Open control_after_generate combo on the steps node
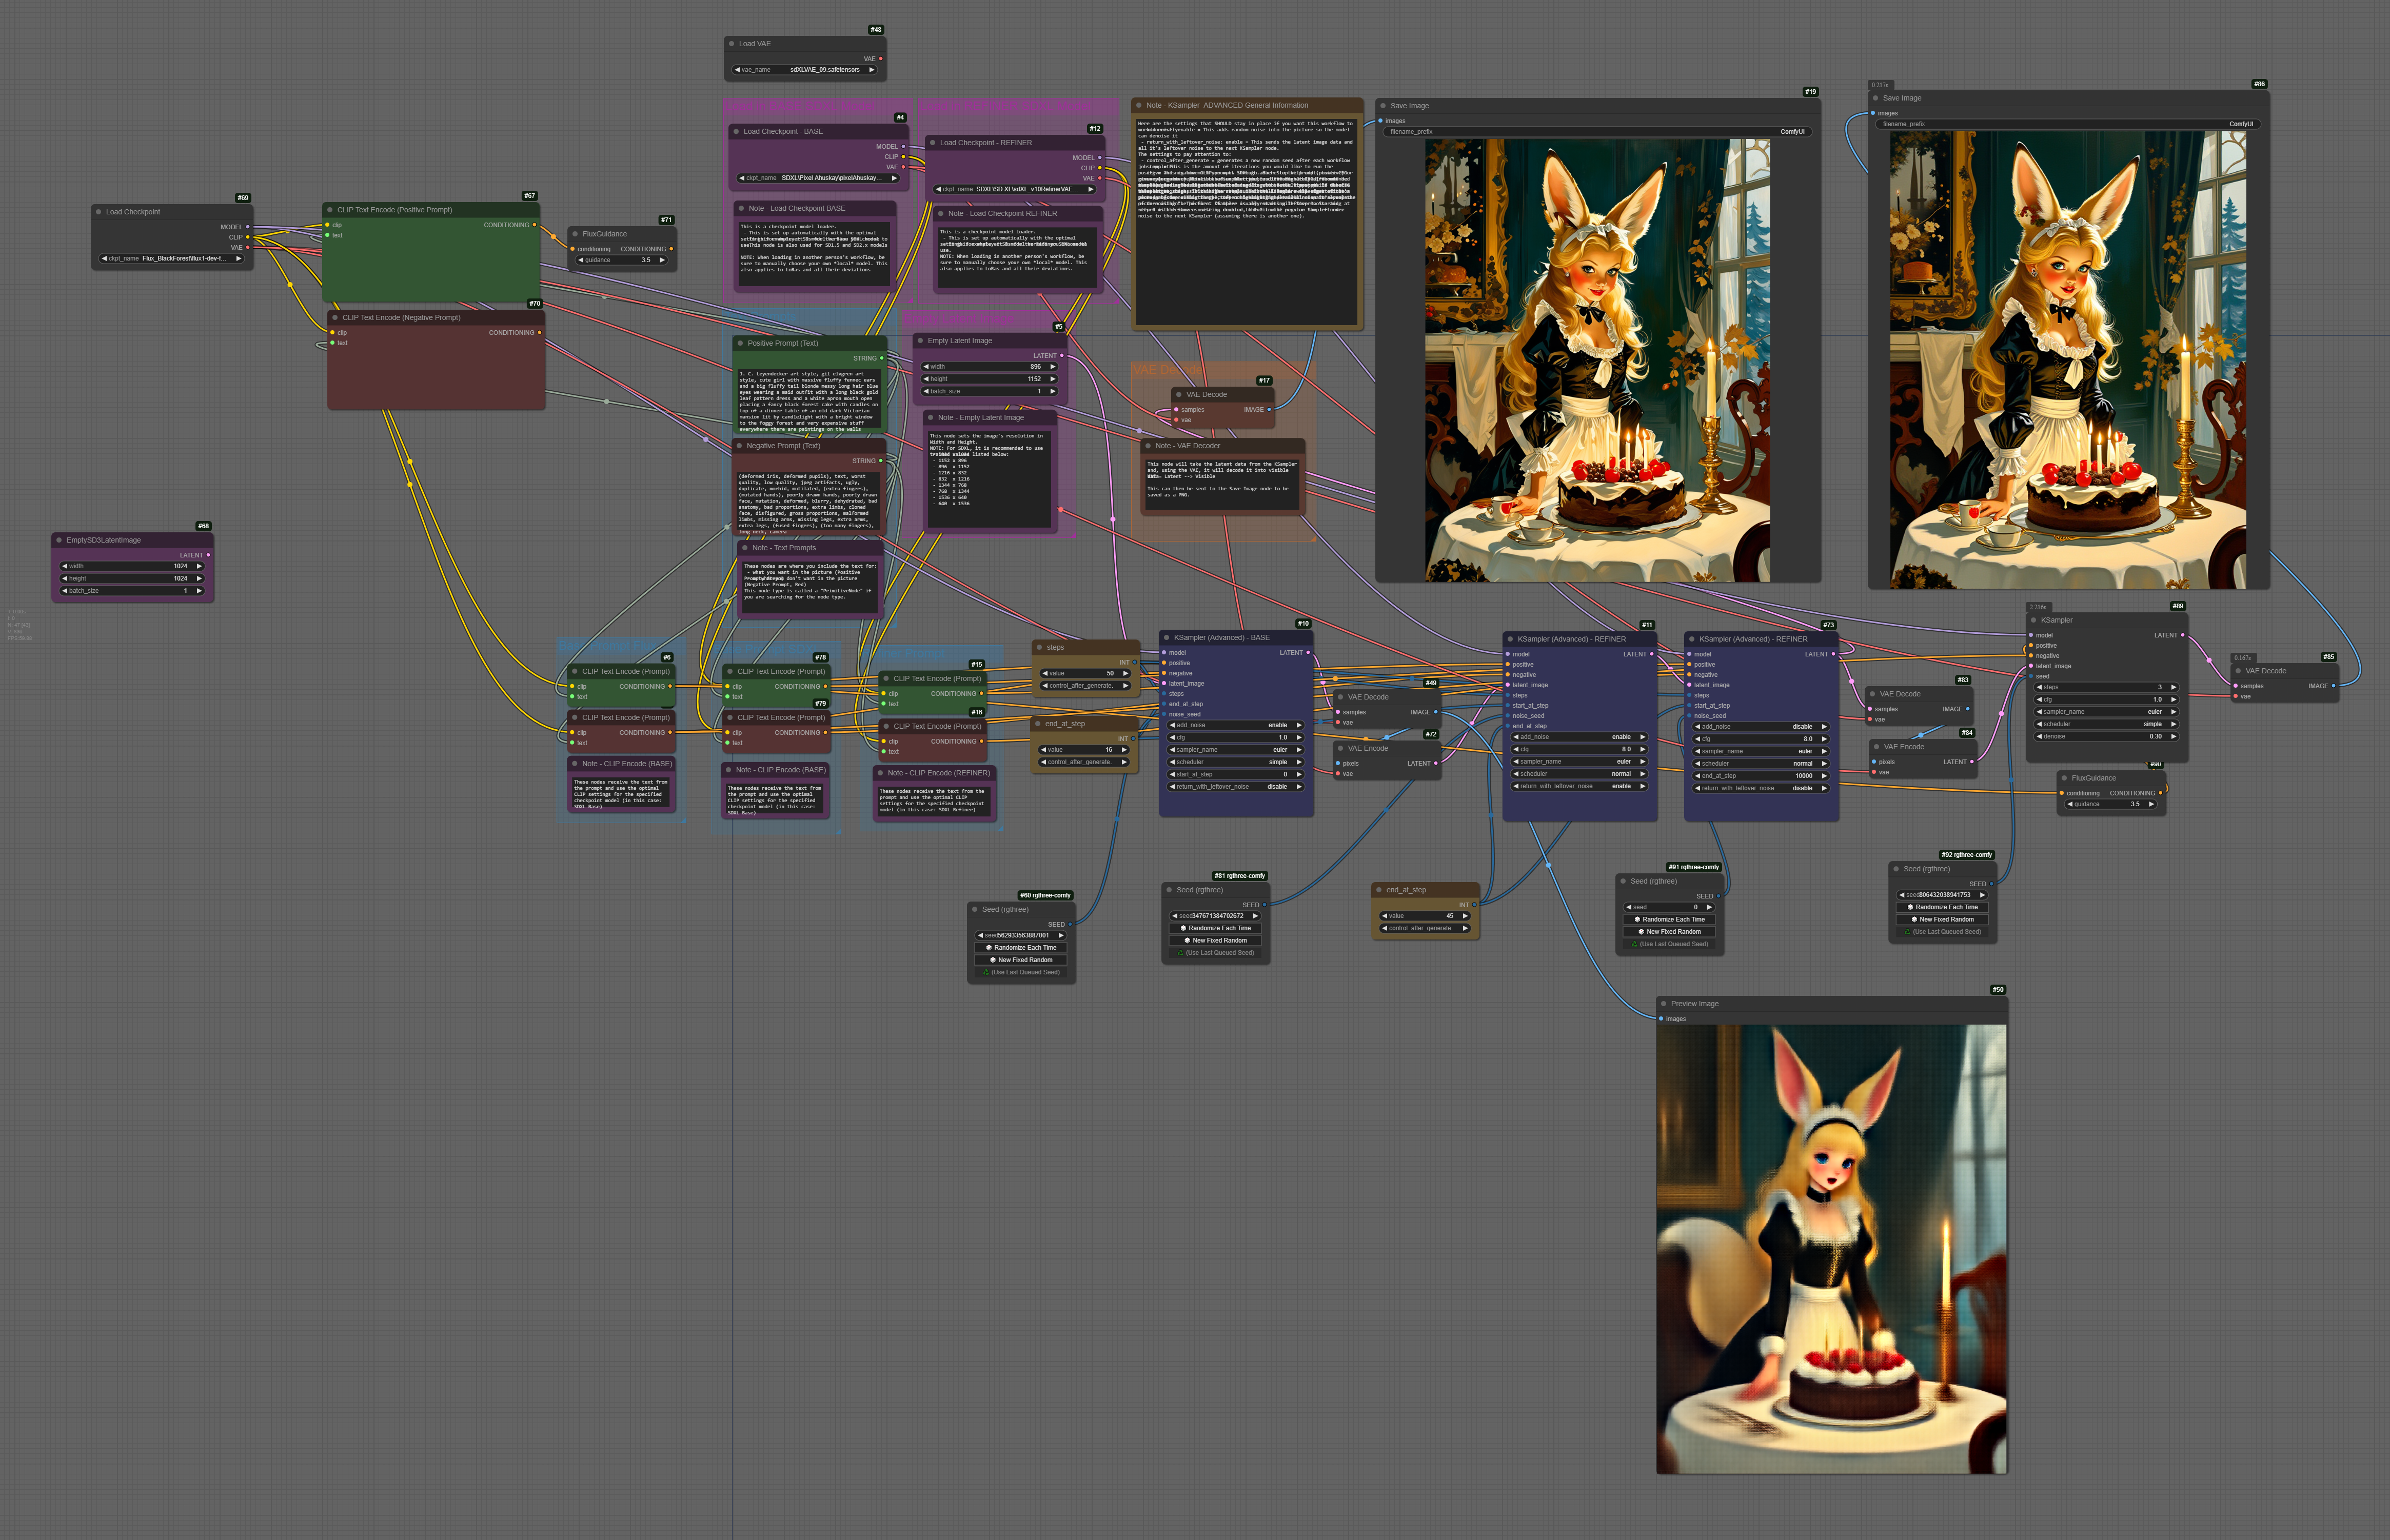 pyautogui.click(x=1085, y=686)
